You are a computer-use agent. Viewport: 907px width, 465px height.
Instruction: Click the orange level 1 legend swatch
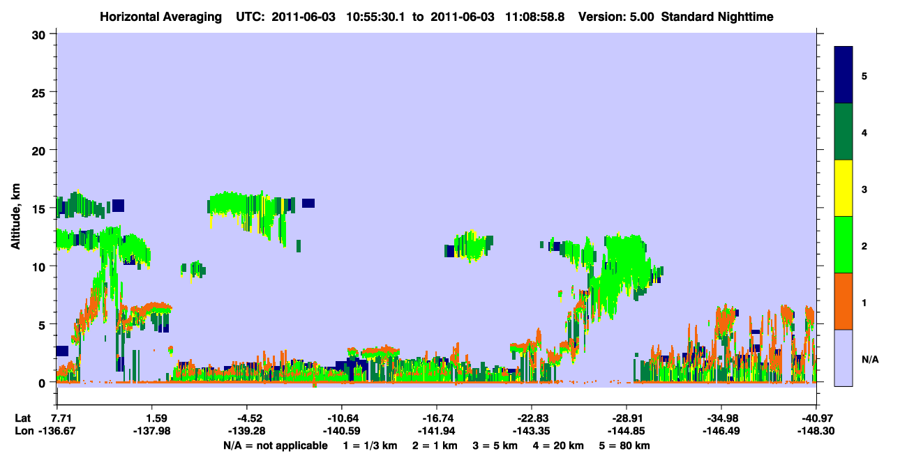(844, 301)
